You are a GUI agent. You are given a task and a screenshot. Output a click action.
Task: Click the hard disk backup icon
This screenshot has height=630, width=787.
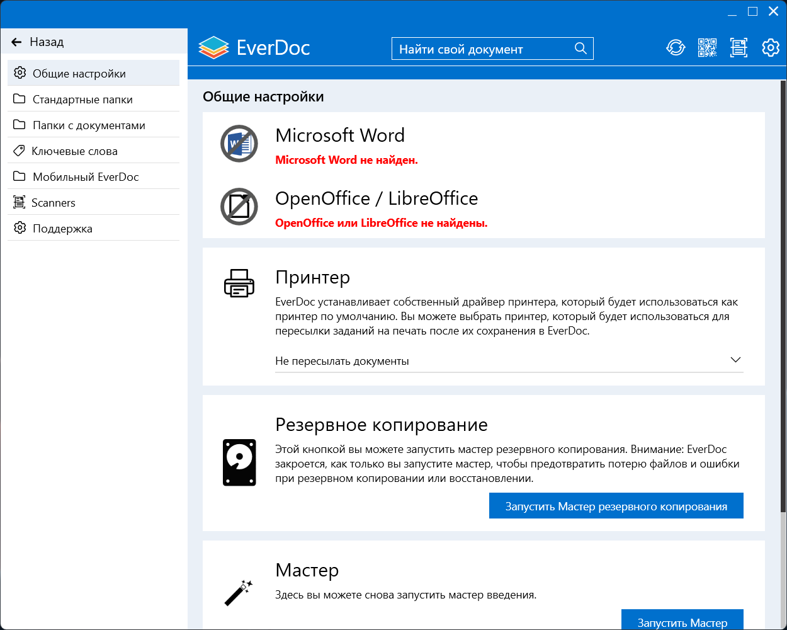tap(239, 462)
